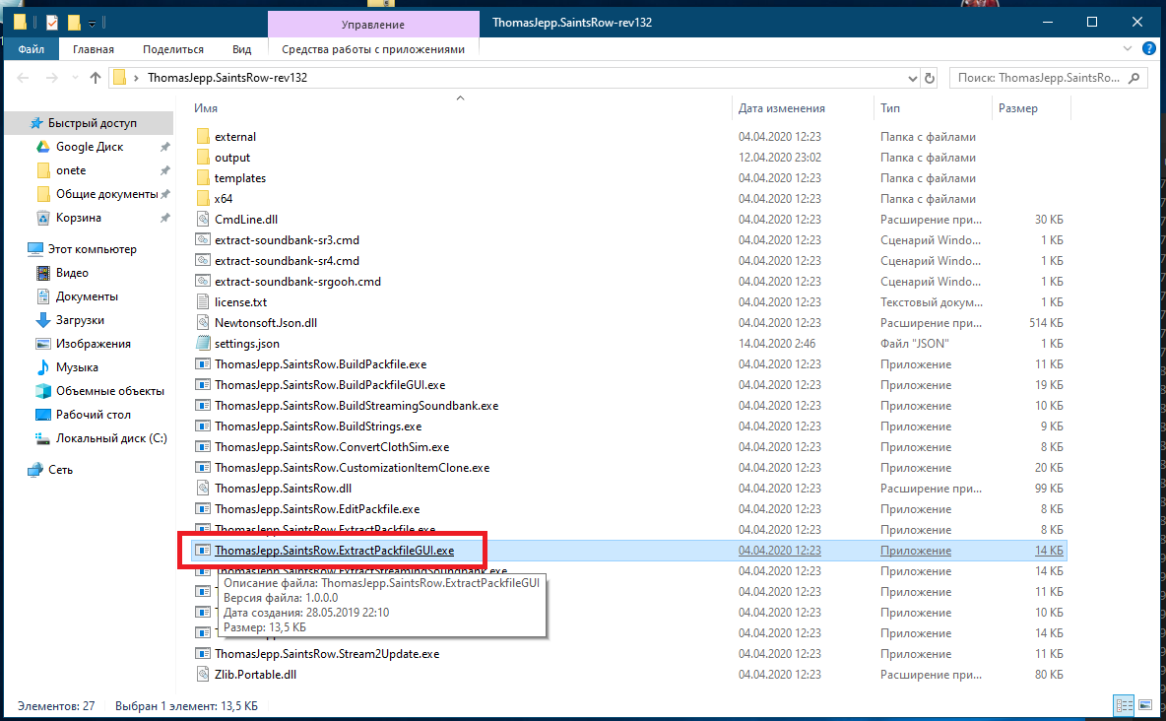
Task: Click the templates folder icon
Action: tap(202, 178)
